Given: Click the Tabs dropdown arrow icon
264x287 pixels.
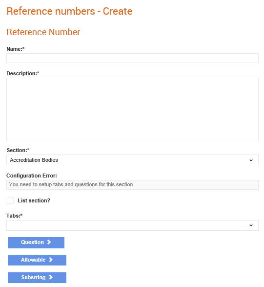Looking at the screenshot, I should (x=251, y=225).
